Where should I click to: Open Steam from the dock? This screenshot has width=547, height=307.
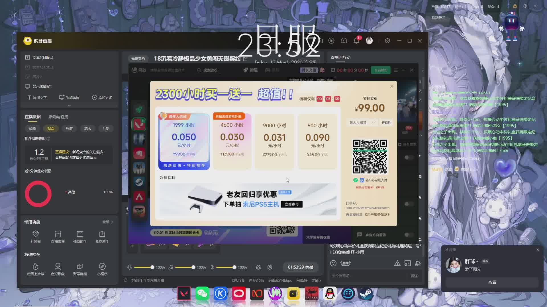tap(366, 294)
